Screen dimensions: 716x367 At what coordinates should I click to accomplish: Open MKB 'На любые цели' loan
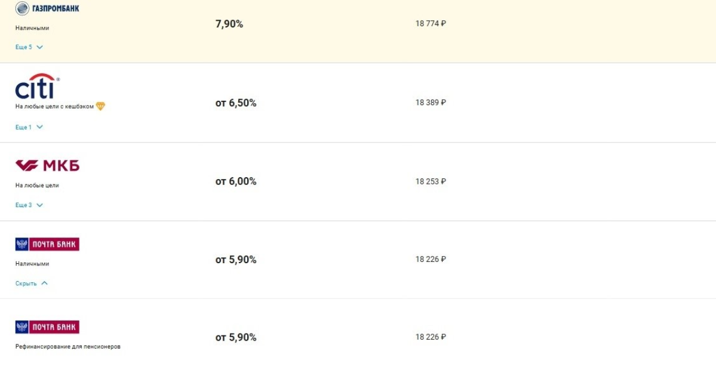coord(37,186)
